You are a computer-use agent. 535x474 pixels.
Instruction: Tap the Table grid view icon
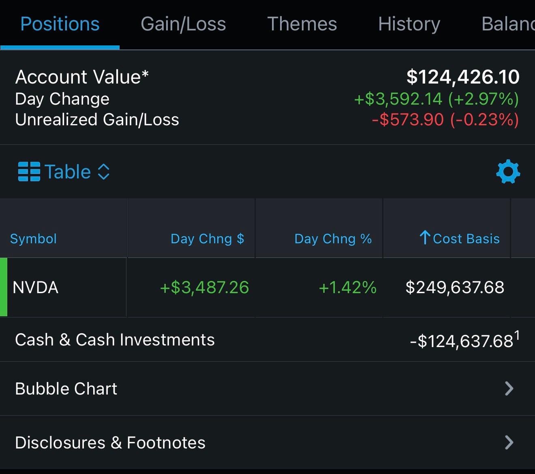click(29, 172)
